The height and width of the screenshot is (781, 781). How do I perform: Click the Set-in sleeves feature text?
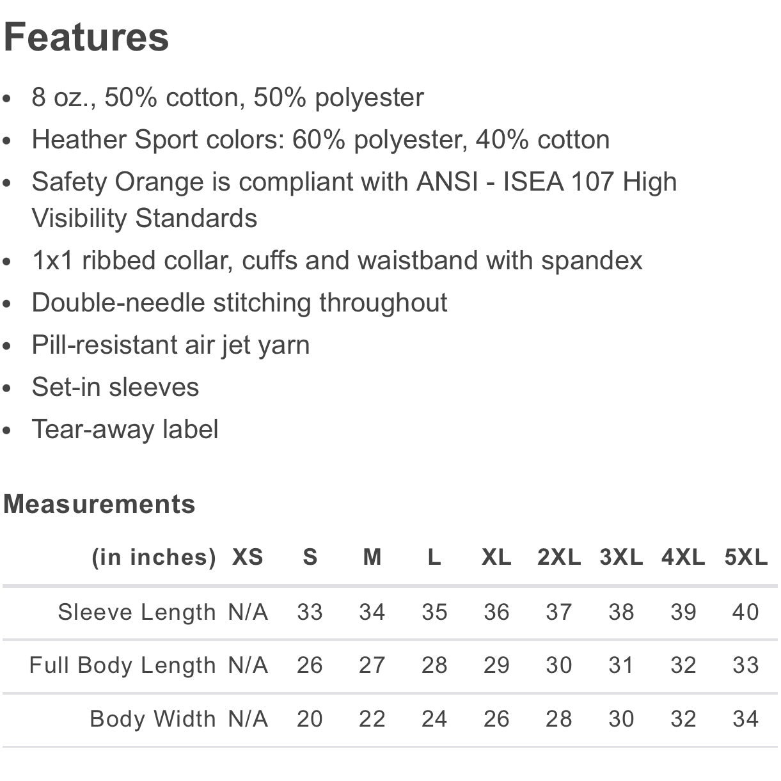click(x=116, y=387)
